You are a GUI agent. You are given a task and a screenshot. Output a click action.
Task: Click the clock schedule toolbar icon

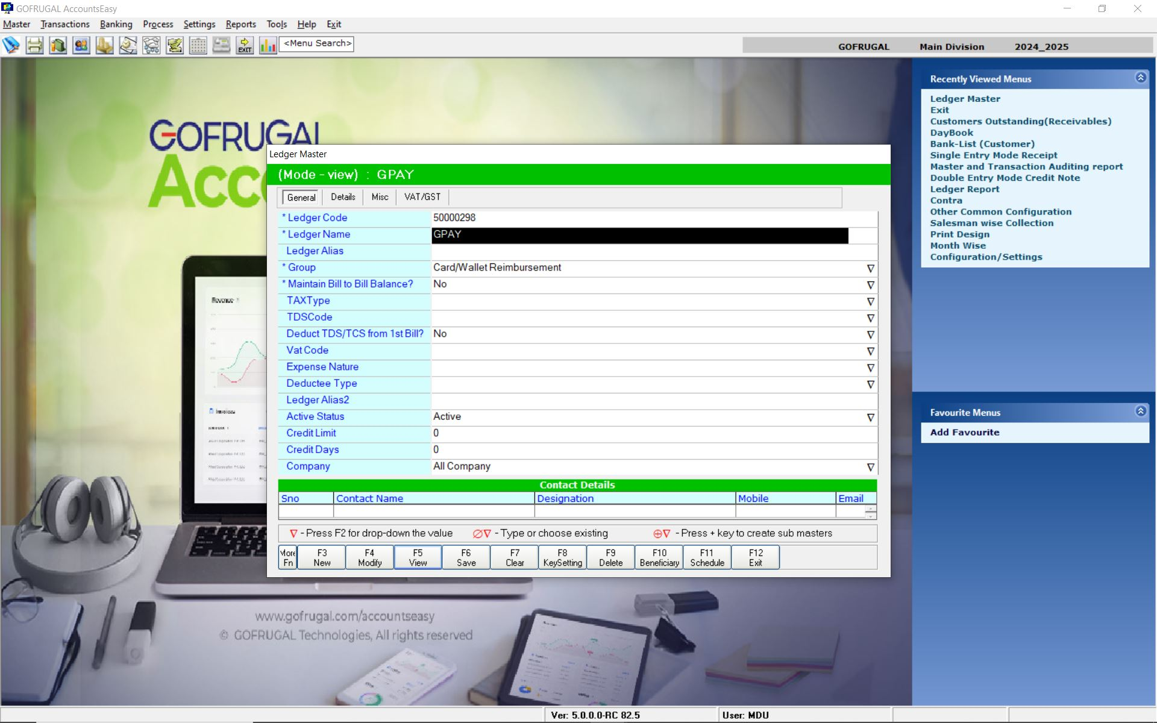tap(128, 45)
